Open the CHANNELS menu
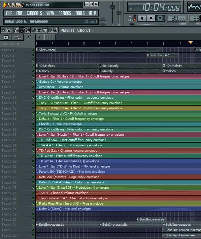The image size is (201, 239). click(34, 14)
